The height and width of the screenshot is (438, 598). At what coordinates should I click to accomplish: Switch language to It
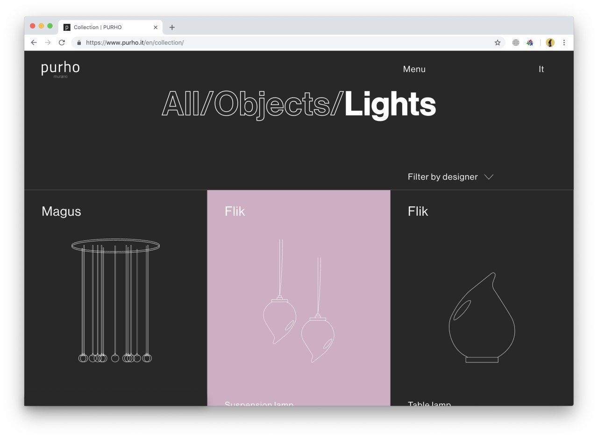[541, 69]
